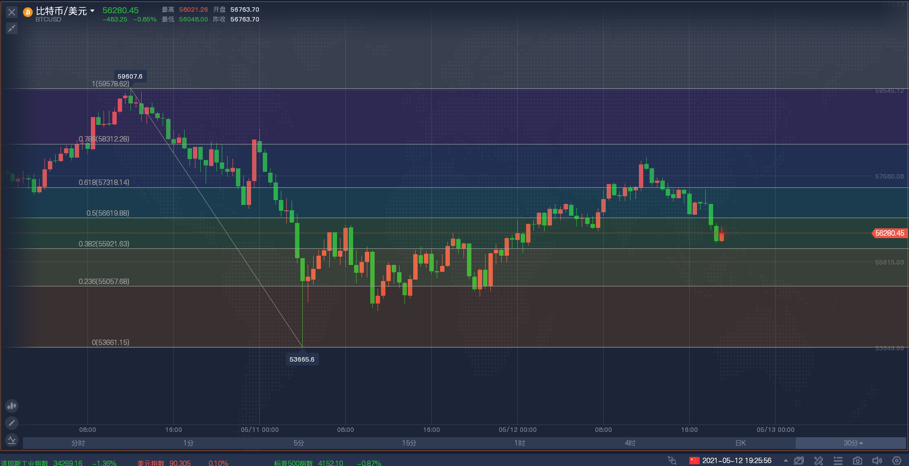Image resolution: width=909 pixels, height=466 pixels.
Task: Click the -483.25 price change value
Action: pos(115,20)
